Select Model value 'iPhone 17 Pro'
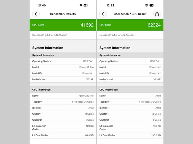The width and height of the screenshot is (193, 144). point(86,67)
